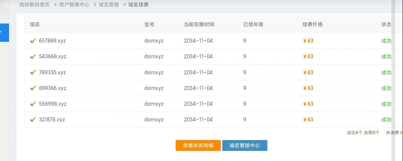Viewport: 403px width, 161px height.
Task: Click the ¥63 price for 789335.xyz
Action: [308, 72]
